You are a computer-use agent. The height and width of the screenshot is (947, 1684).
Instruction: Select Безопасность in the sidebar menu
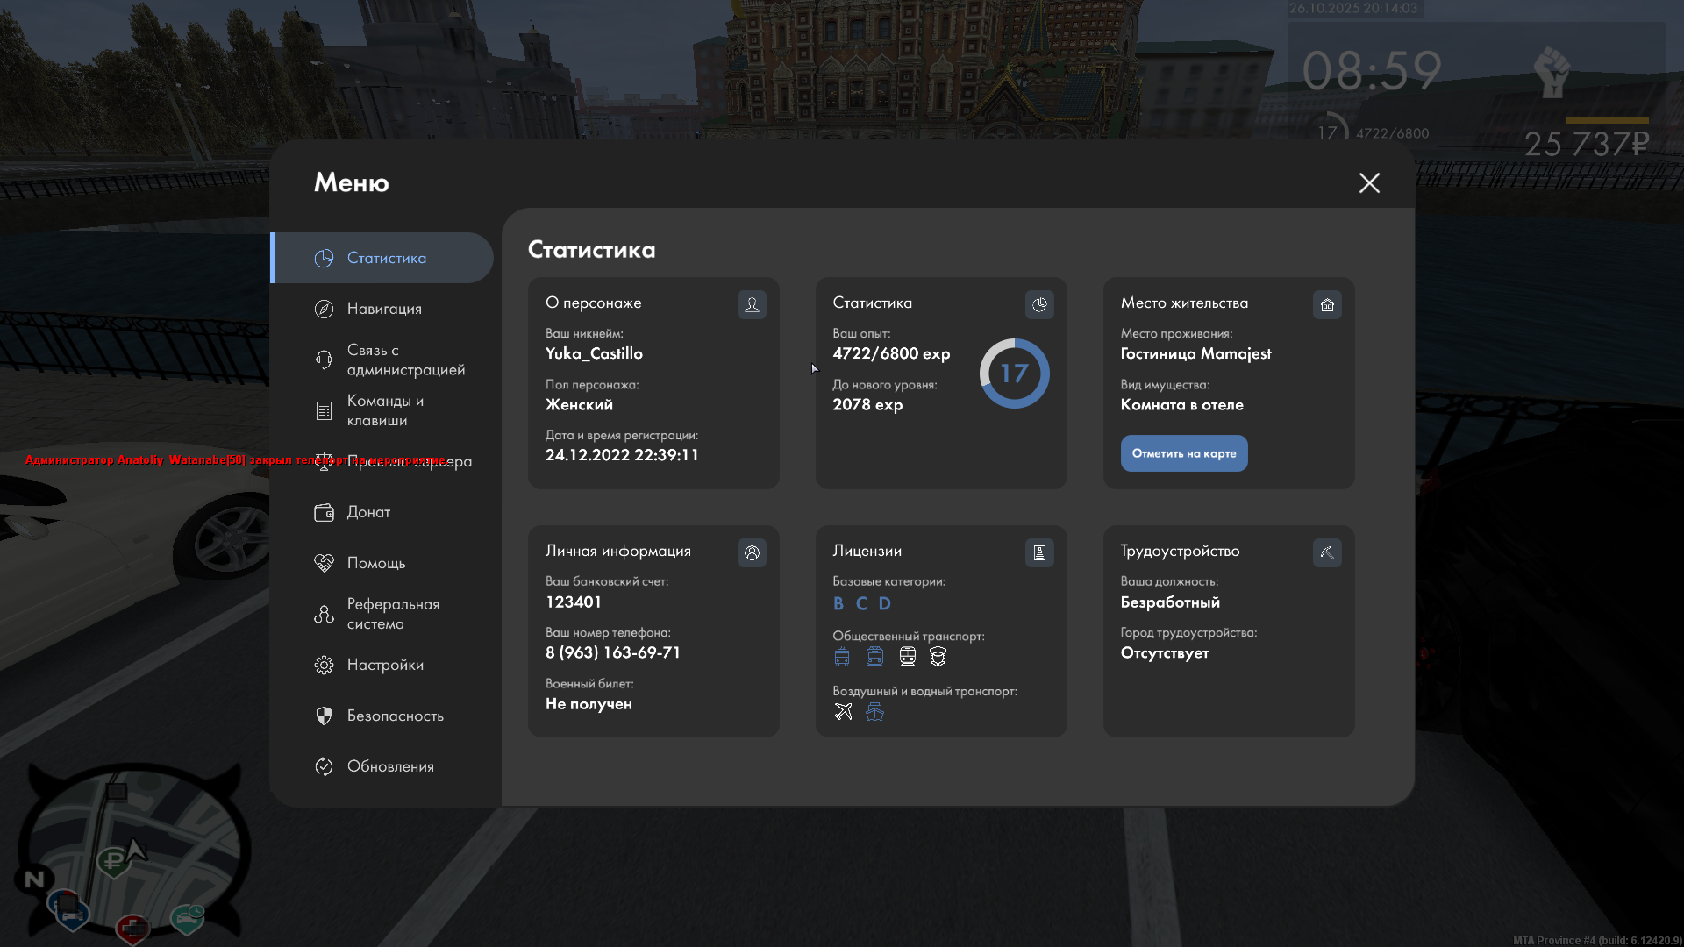click(395, 716)
